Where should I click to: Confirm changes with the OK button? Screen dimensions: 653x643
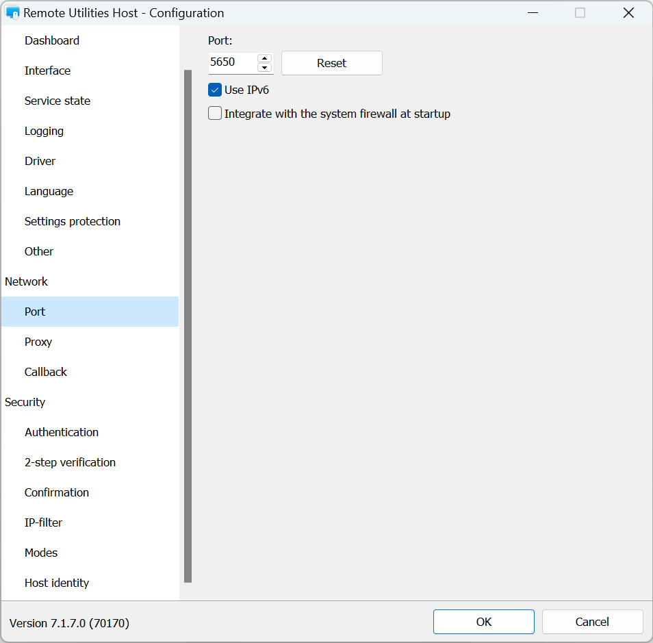click(483, 622)
